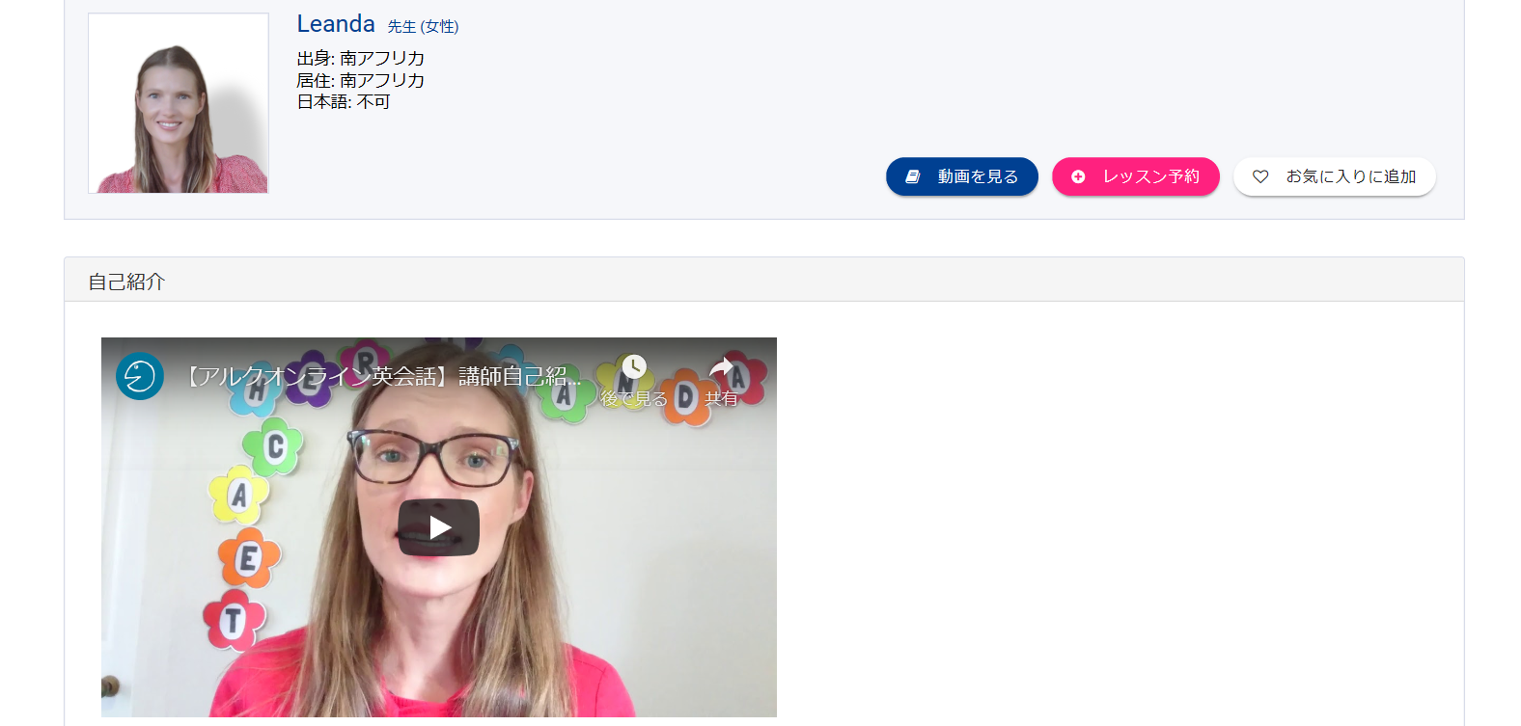Image resolution: width=1521 pixels, height=726 pixels.
Task: Click the Leanda teacher name link
Action: tap(336, 24)
